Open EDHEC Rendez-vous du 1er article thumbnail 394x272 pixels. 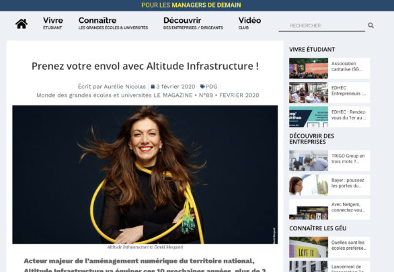tap(309, 117)
